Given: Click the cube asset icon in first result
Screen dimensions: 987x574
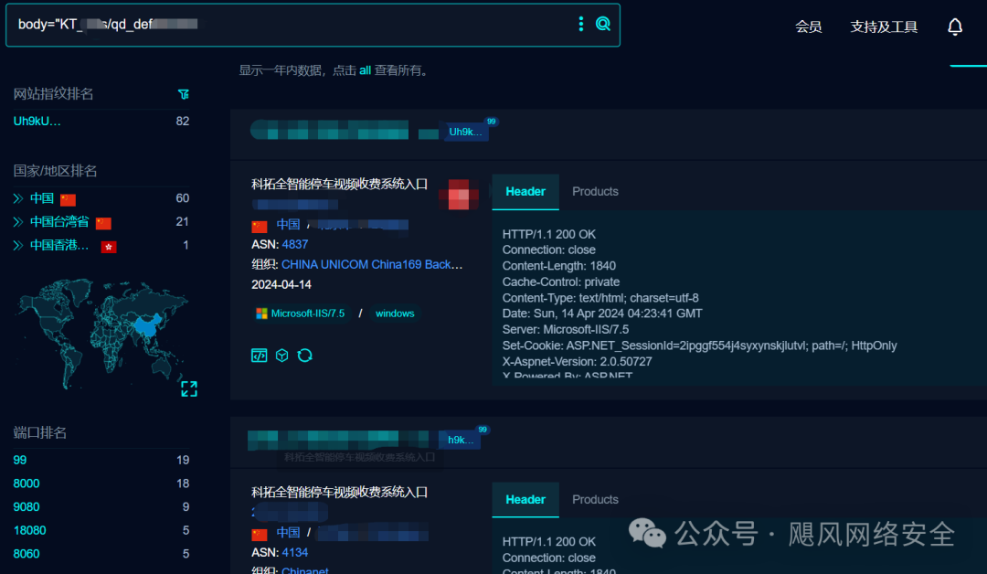Looking at the screenshot, I should tap(282, 356).
